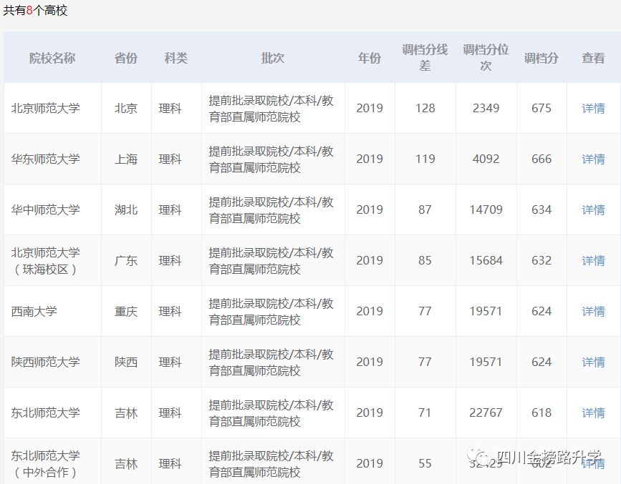Open 详情 link for 西南大学 row
This screenshot has width=621, height=484.
(x=593, y=311)
